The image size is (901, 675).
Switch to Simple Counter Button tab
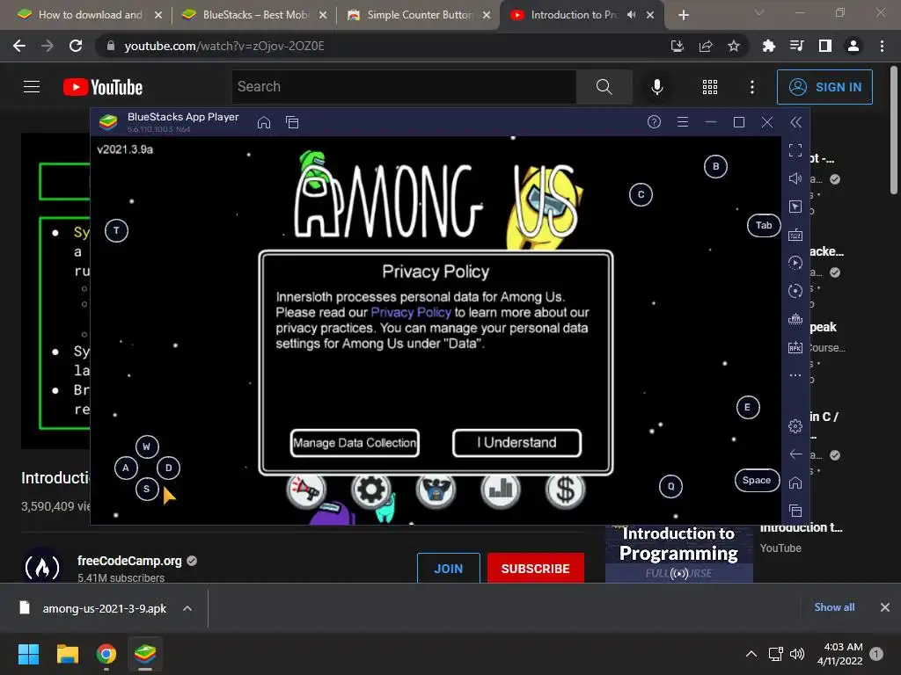click(420, 15)
